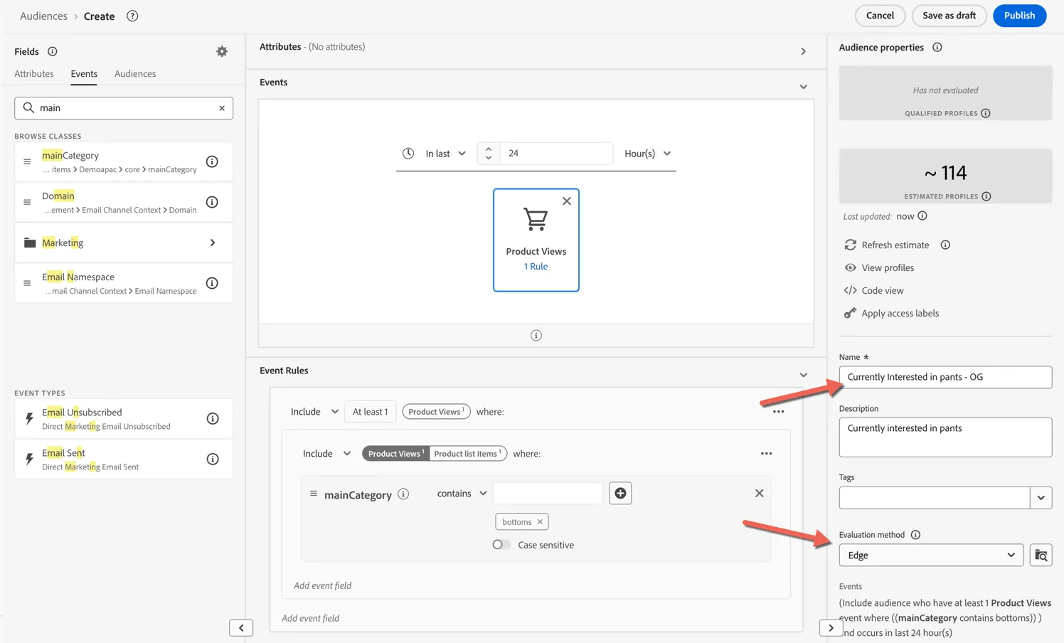Image resolution: width=1064 pixels, height=643 pixels.
Task: Switch to the Audiences tab
Action: click(x=135, y=74)
